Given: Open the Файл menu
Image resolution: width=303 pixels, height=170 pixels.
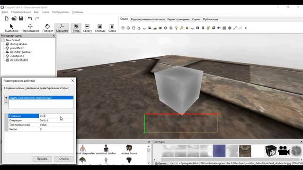Looking at the screenshot, I should tap(5, 12).
